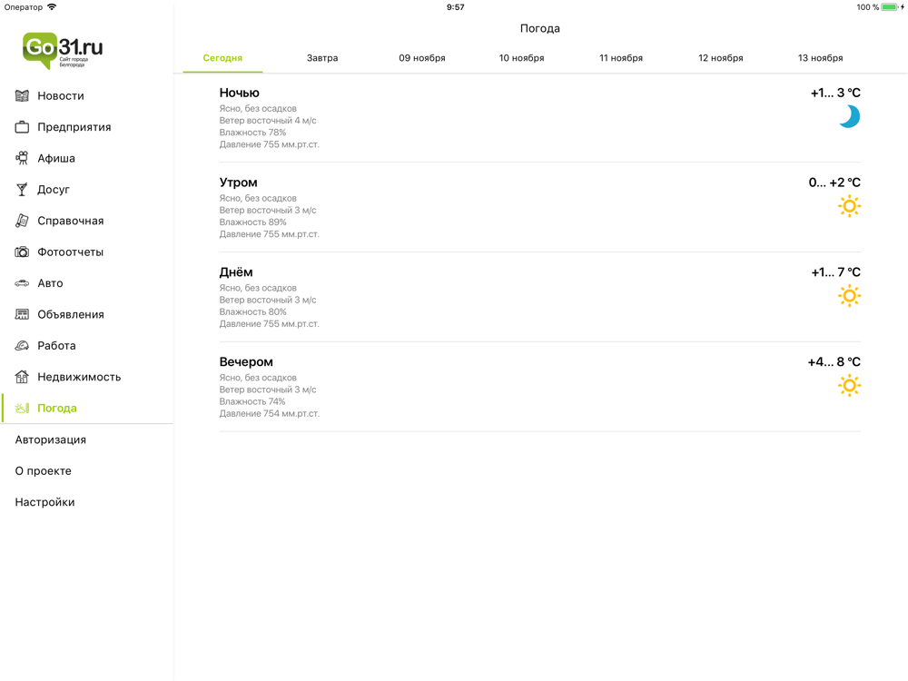The width and height of the screenshot is (908, 681).
Task: Switch to the 09 ноября tab
Action: click(x=422, y=58)
